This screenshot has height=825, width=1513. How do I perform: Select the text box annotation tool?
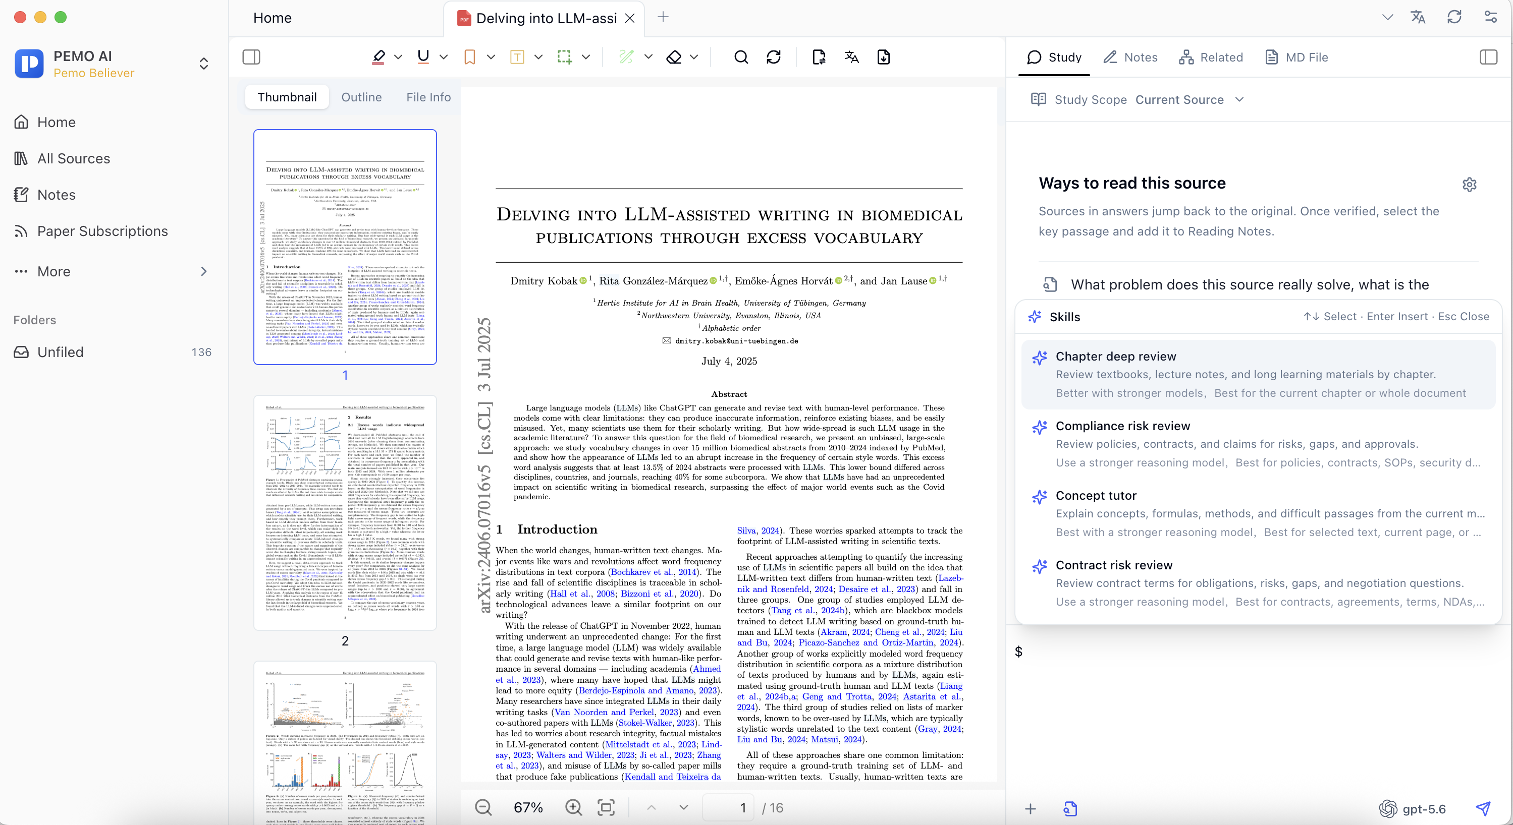(x=517, y=57)
